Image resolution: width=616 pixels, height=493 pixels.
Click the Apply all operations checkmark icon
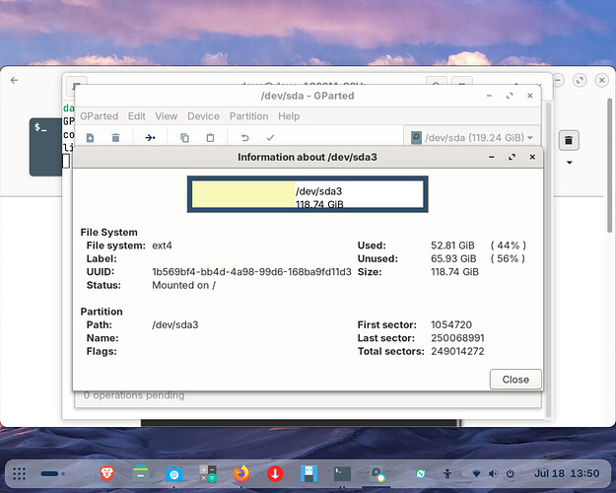[x=270, y=138]
